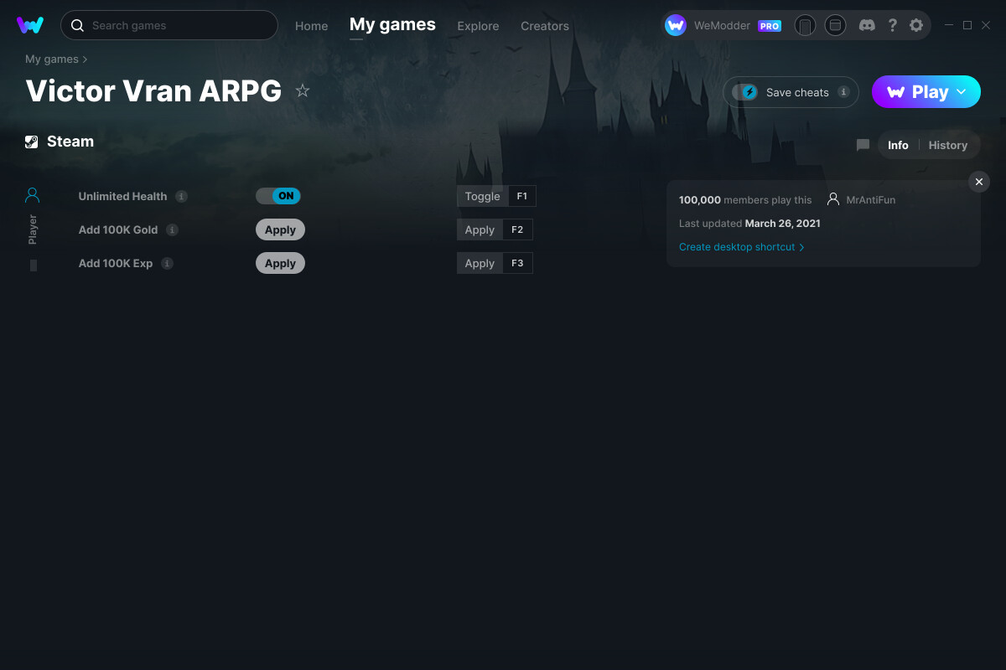The height and width of the screenshot is (670, 1006).
Task: Click the MrAntiFun creator name
Action: pos(871,200)
